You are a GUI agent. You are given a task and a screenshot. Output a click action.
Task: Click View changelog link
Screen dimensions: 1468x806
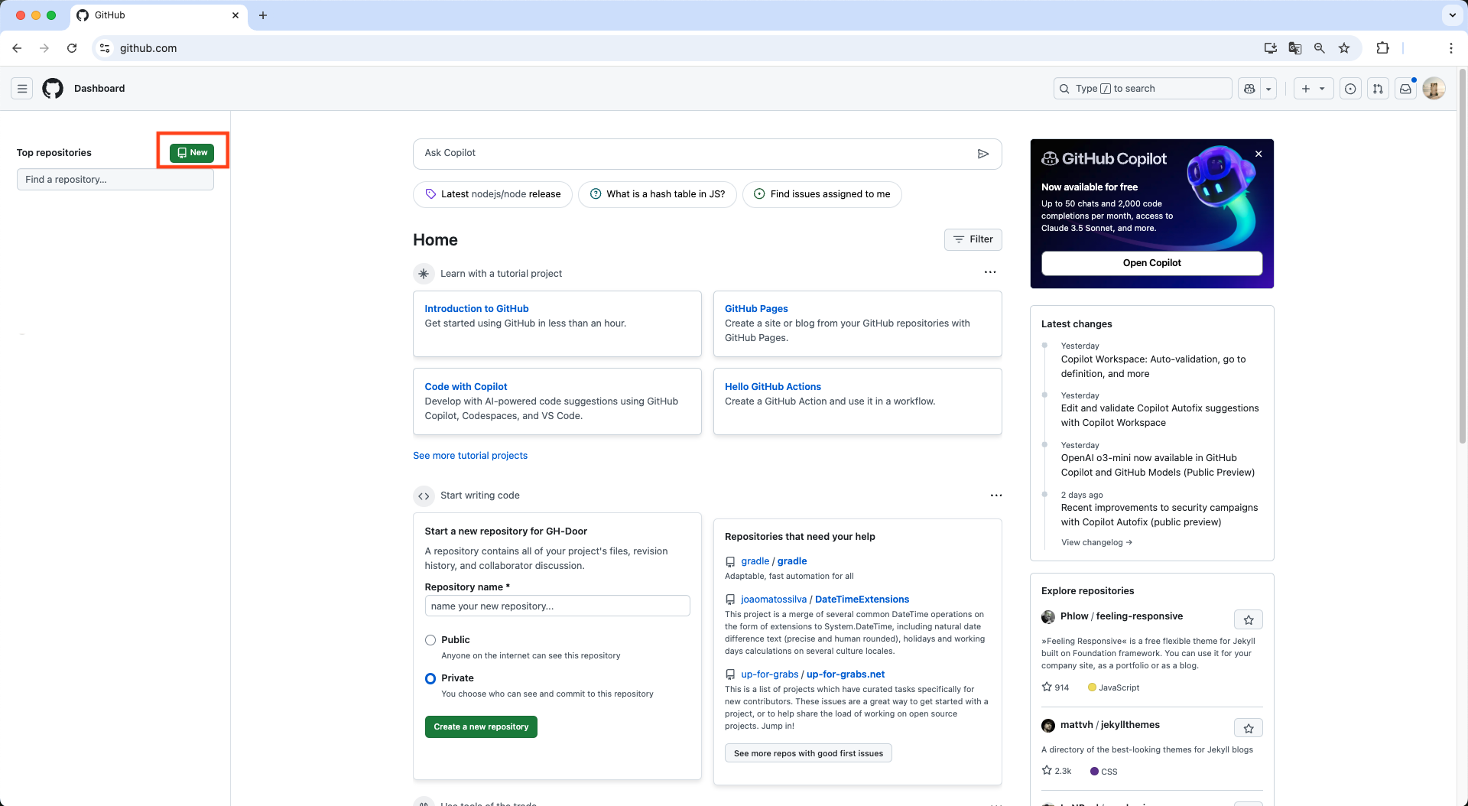coord(1096,543)
